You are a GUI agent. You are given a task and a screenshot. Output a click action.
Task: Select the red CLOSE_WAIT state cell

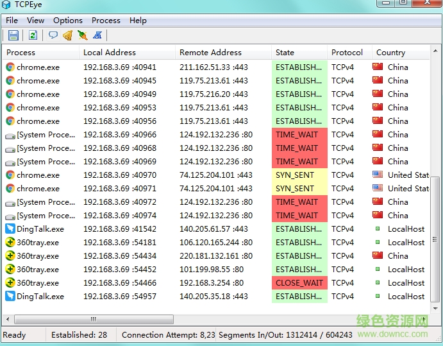pos(299,283)
